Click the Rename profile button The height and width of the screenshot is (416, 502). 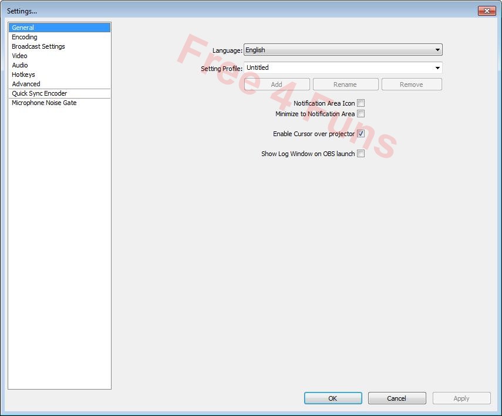tap(345, 84)
